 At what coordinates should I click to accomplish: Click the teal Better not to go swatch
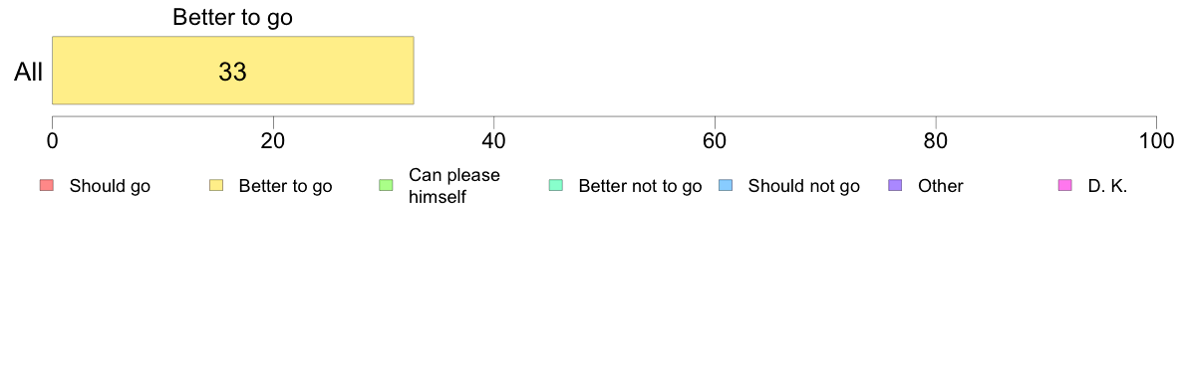[556, 186]
